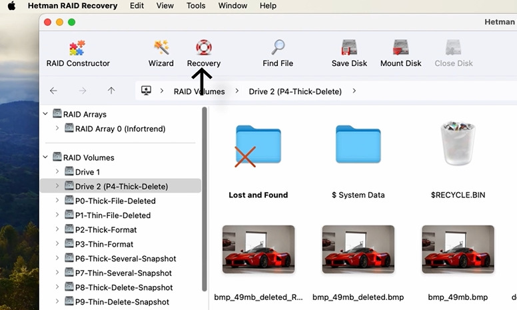Screen dimensions: 517x310
Task: Open the Apple menu
Action: (11, 5)
